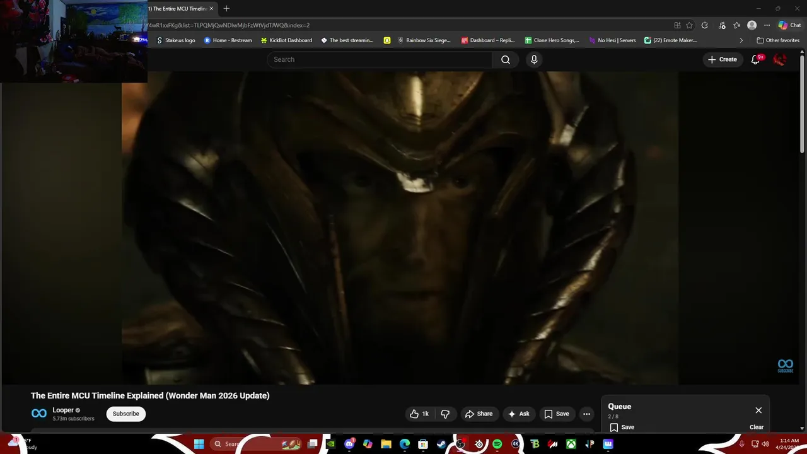
Task: Click the YouTube search magnifier button
Action: 506,59
